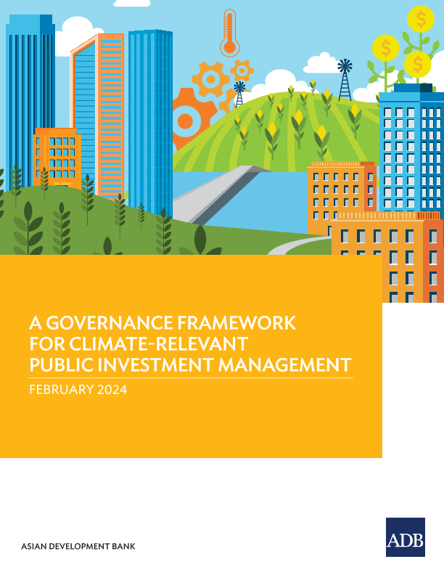Select the 'Public Investment Management' title line
Viewport: 444px width, 575px height.
point(189,364)
